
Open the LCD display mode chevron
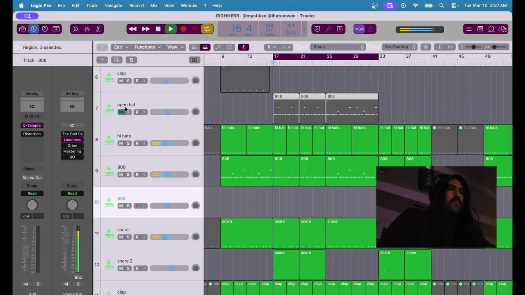[x=304, y=29]
